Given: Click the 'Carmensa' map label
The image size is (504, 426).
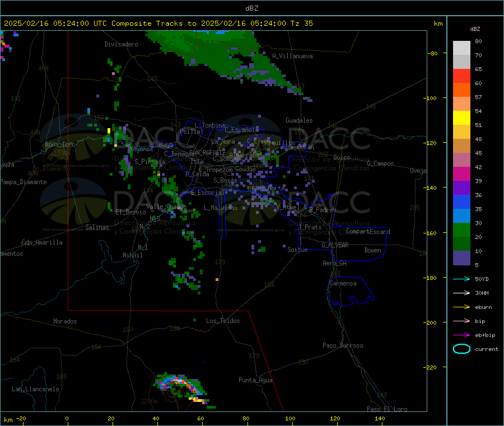Looking at the screenshot, I should 343,283.
